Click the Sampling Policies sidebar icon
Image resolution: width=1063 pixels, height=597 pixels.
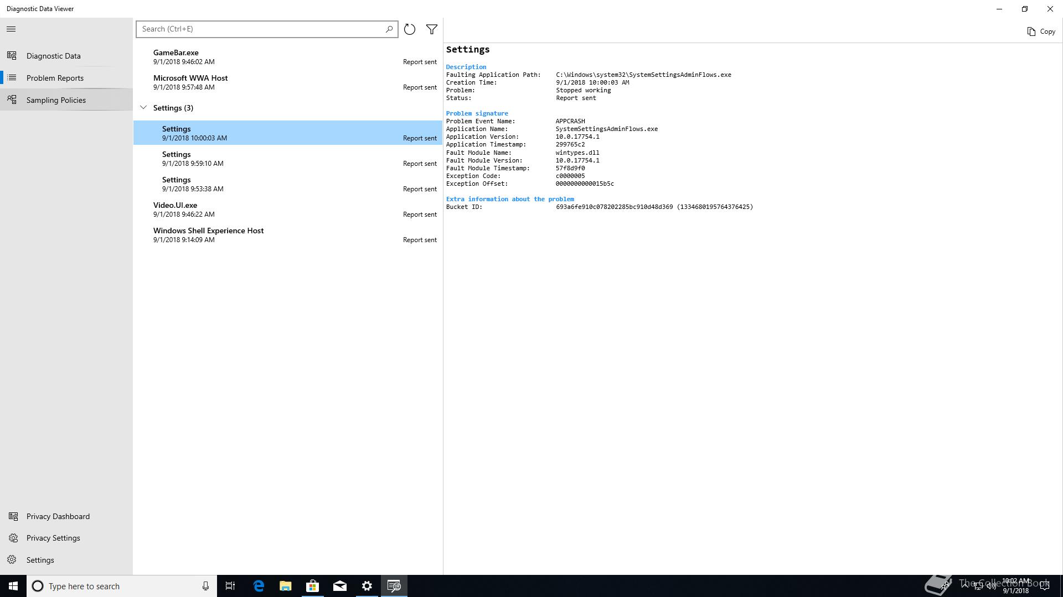pyautogui.click(x=12, y=99)
